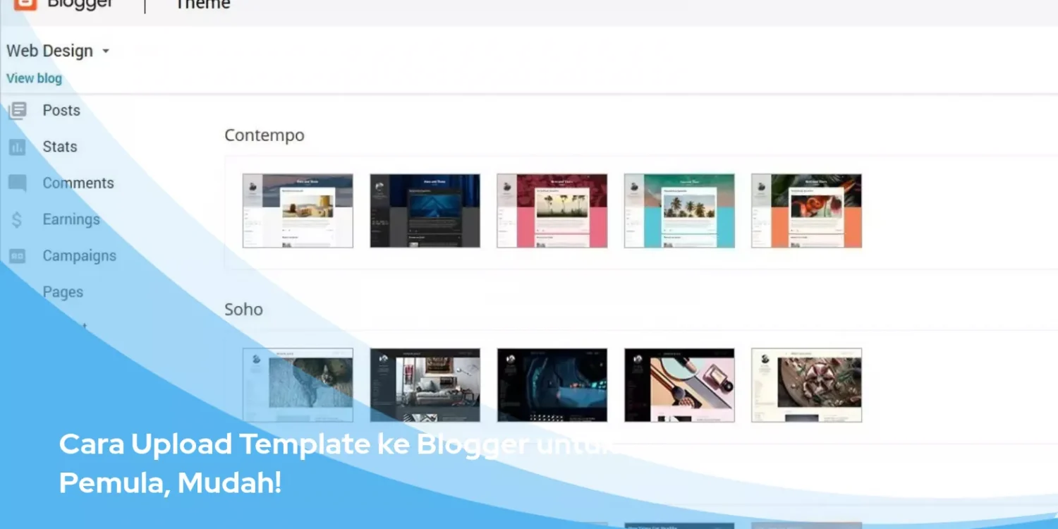Viewport: 1058px width, 529px height.
Task: Choose the orange Contempo theme thumbnail
Action: point(806,211)
